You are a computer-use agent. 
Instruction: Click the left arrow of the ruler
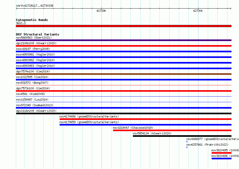pyautogui.click(x=17, y=8)
